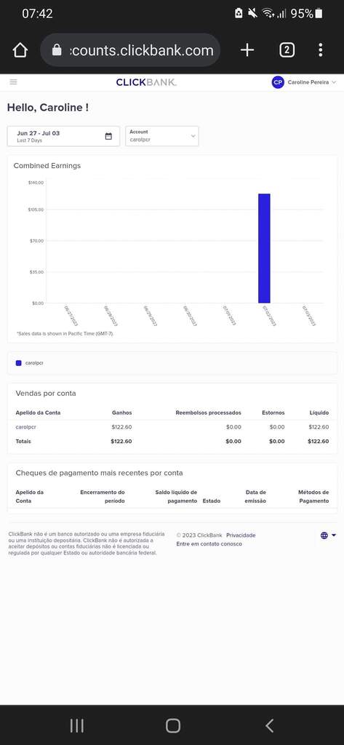Click the Líquido column header

coord(319,413)
